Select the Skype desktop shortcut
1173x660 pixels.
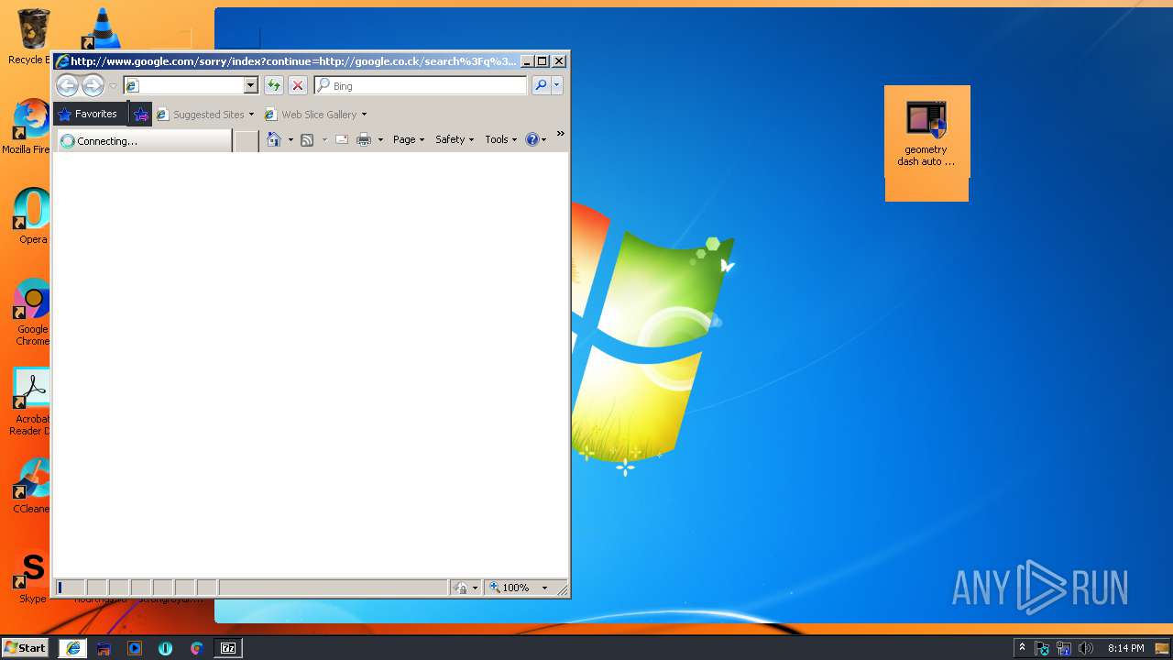coord(32,577)
